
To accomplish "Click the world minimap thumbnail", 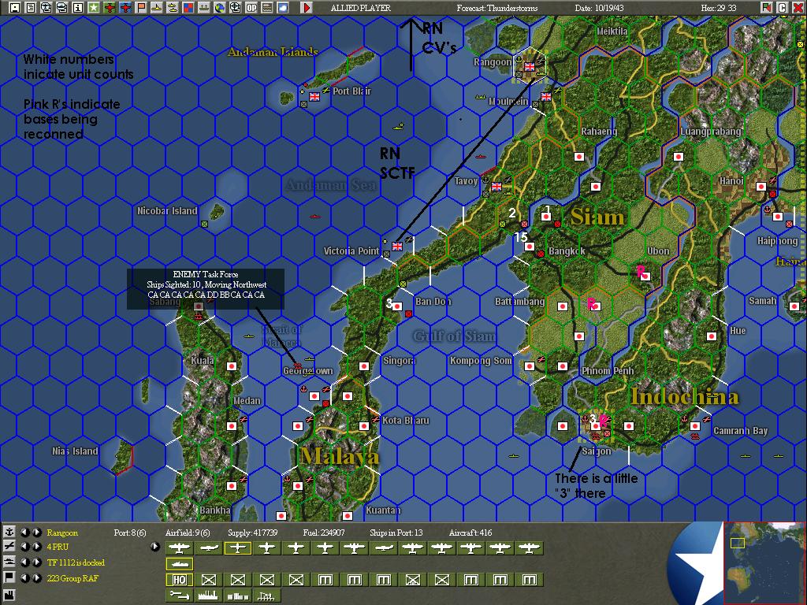I will click(x=764, y=562).
